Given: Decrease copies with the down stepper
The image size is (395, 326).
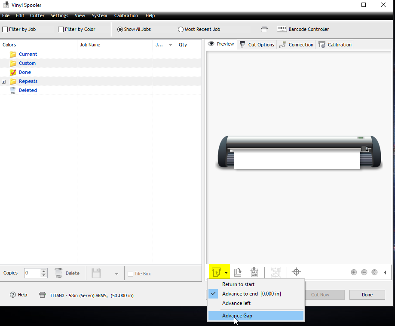Looking at the screenshot, I should point(43,275).
